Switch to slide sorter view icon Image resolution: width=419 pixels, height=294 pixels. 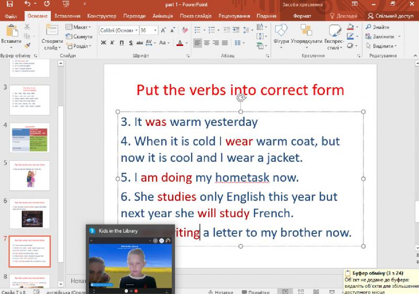tap(301, 291)
